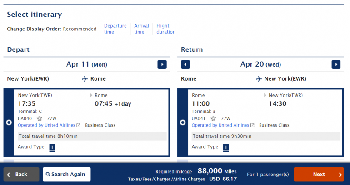
Task: Click Award Type 1 badge on return flight
Action: point(226,147)
